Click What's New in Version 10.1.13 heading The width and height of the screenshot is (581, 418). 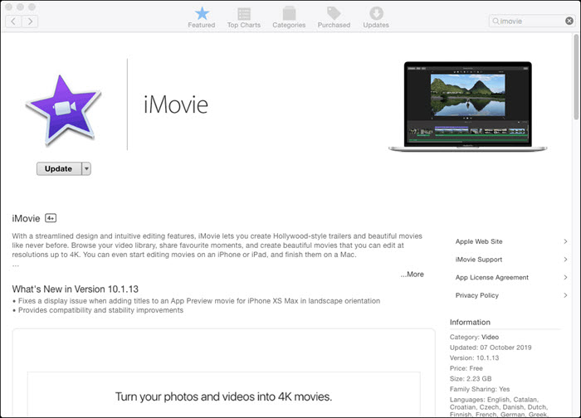click(76, 289)
